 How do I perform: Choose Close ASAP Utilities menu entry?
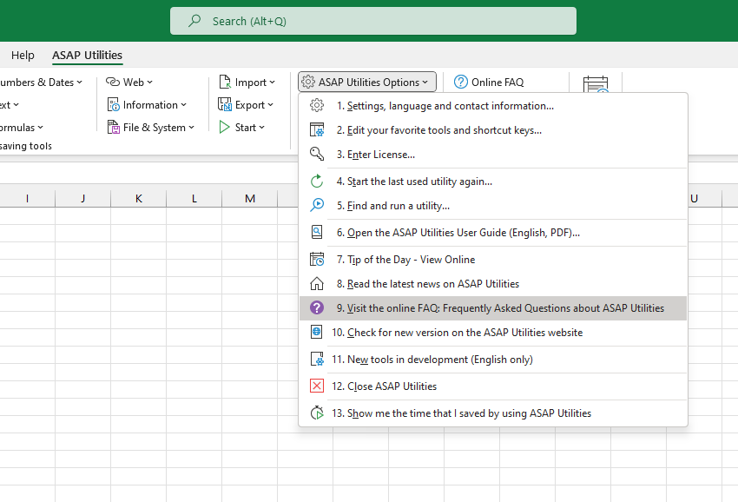click(493, 386)
